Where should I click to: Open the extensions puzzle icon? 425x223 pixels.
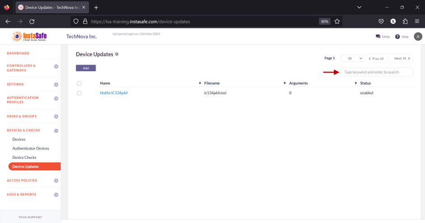(x=405, y=21)
